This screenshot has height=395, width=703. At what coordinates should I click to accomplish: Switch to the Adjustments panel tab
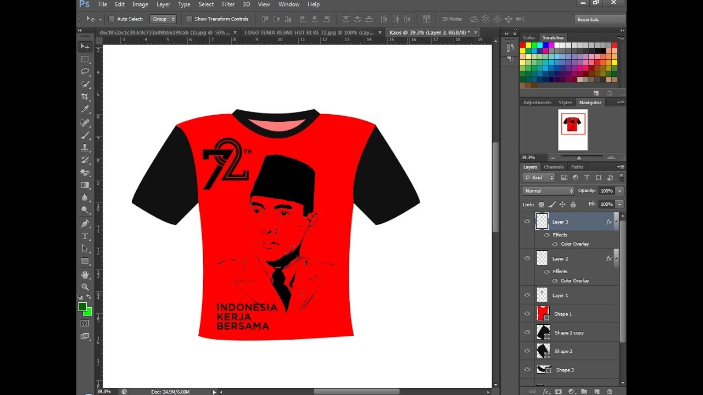point(537,103)
